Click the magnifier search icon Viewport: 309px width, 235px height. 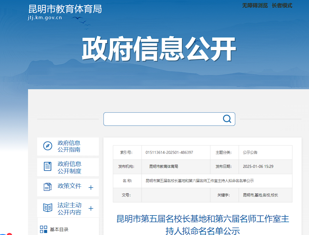227,119
